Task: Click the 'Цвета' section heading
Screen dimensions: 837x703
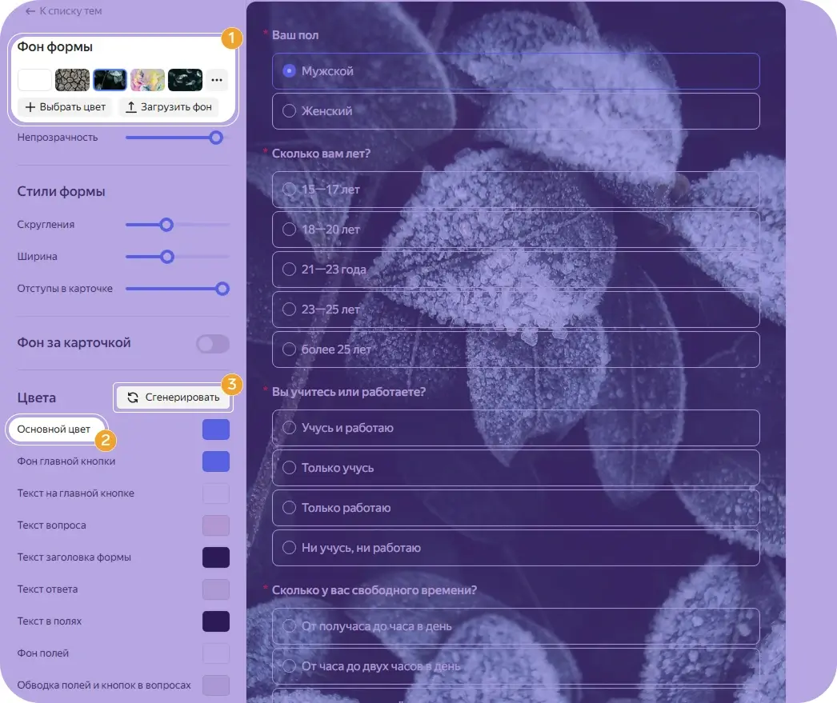Action: click(x=36, y=398)
